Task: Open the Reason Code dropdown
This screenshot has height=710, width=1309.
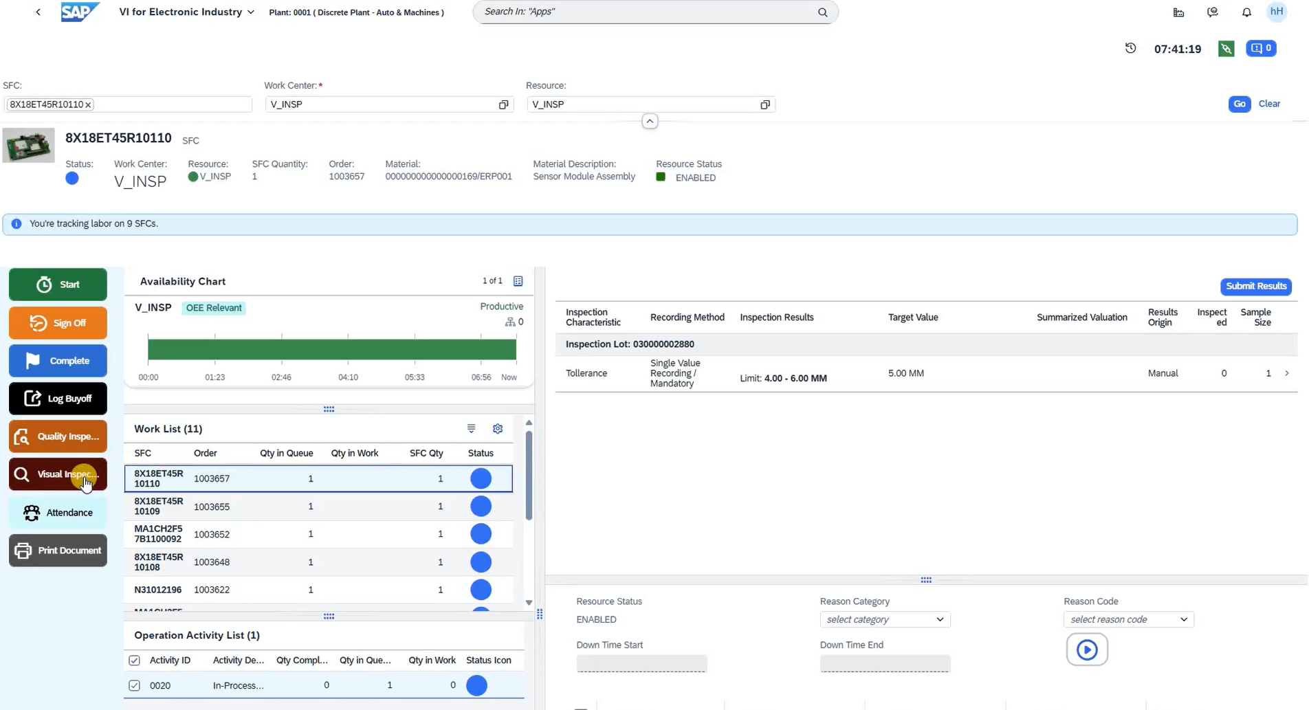Action: (x=1127, y=619)
